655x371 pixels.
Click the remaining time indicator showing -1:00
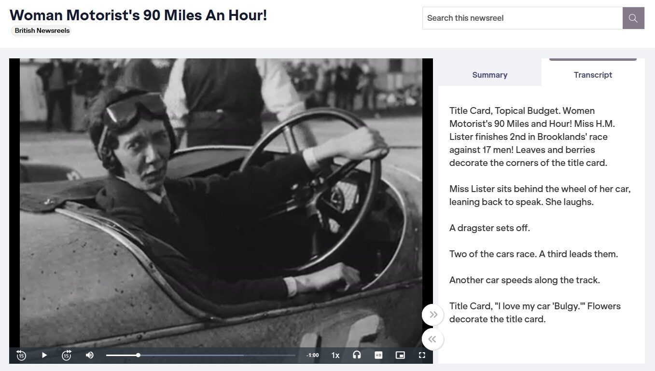pos(312,355)
